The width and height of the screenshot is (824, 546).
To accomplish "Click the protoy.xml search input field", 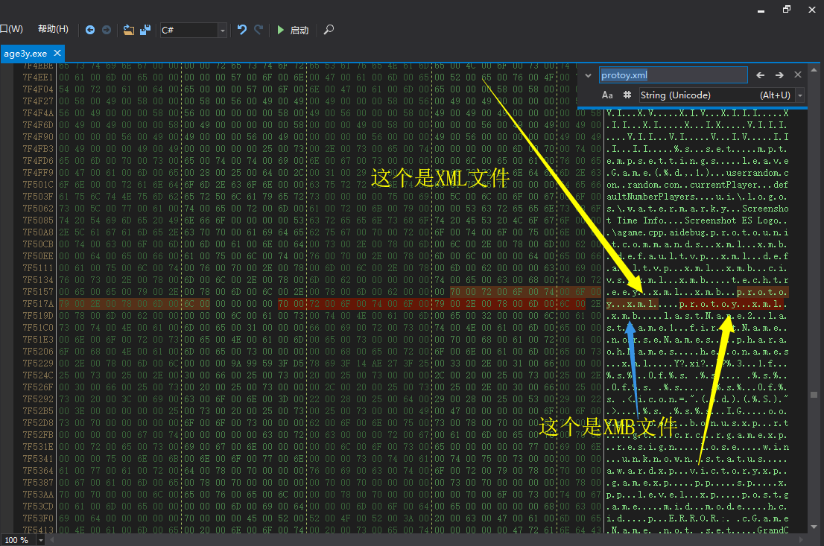I will 673,75.
